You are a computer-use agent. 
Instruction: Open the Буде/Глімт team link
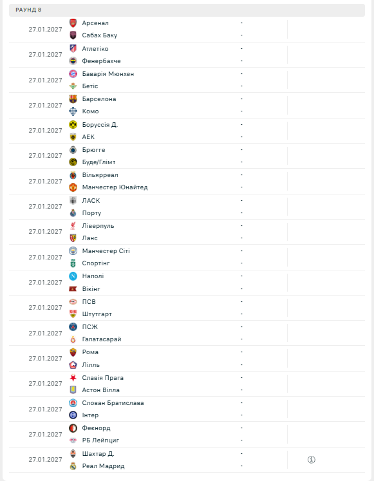point(98,162)
